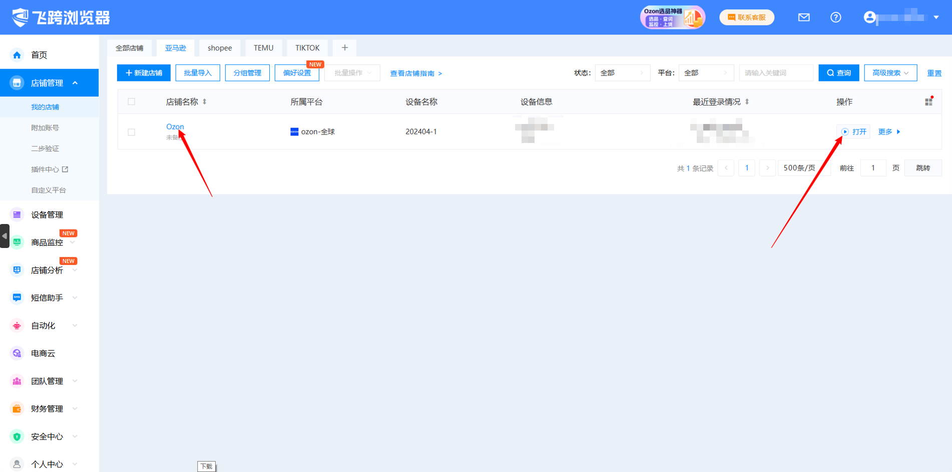Switch to the shopee tab
952x472 pixels.
point(220,48)
